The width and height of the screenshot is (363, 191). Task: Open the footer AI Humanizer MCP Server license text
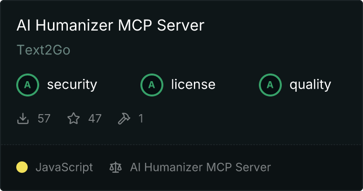click(201, 168)
